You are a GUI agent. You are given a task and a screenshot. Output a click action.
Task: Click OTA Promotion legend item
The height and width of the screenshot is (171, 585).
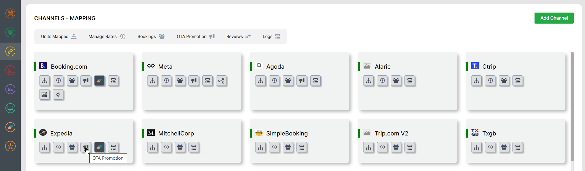[196, 36]
